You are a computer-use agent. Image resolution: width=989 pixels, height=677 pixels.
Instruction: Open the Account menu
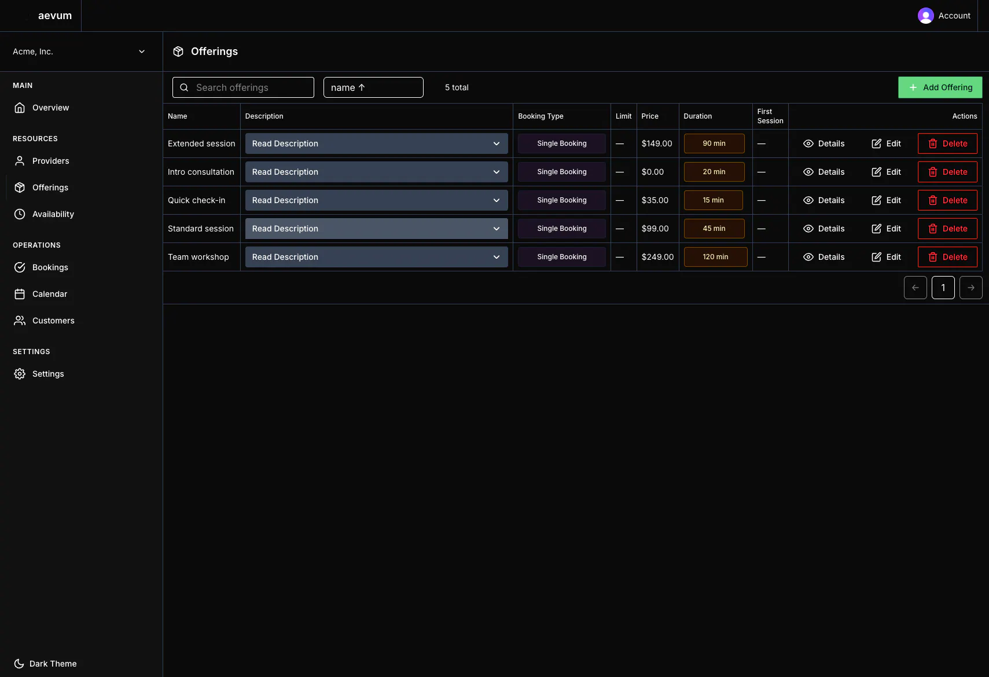click(x=944, y=16)
